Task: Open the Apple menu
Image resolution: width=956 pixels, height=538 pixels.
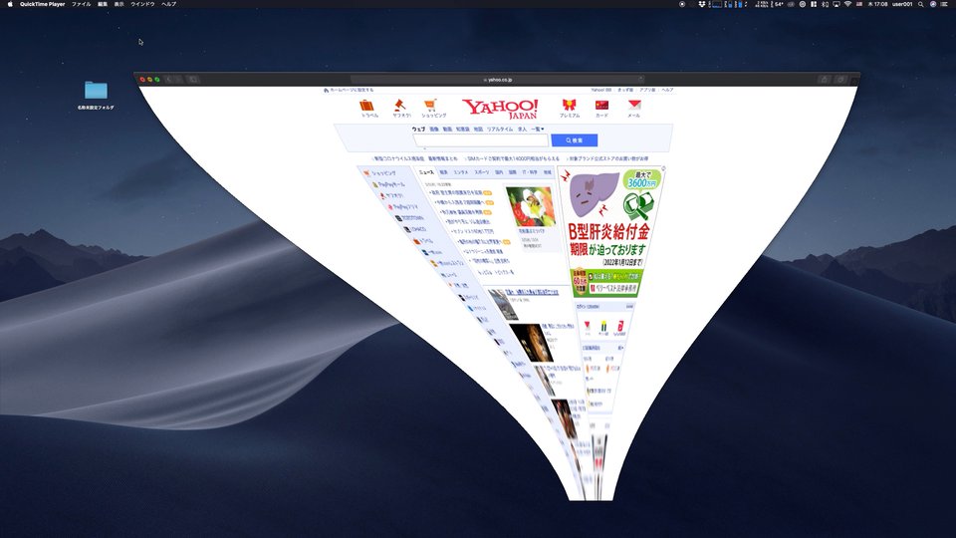Action: (10, 4)
